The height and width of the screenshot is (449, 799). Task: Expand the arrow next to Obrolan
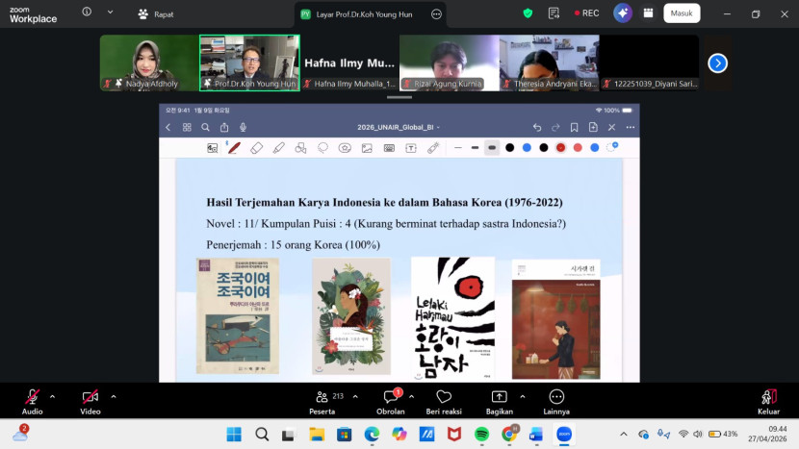click(x=411, y=396)
